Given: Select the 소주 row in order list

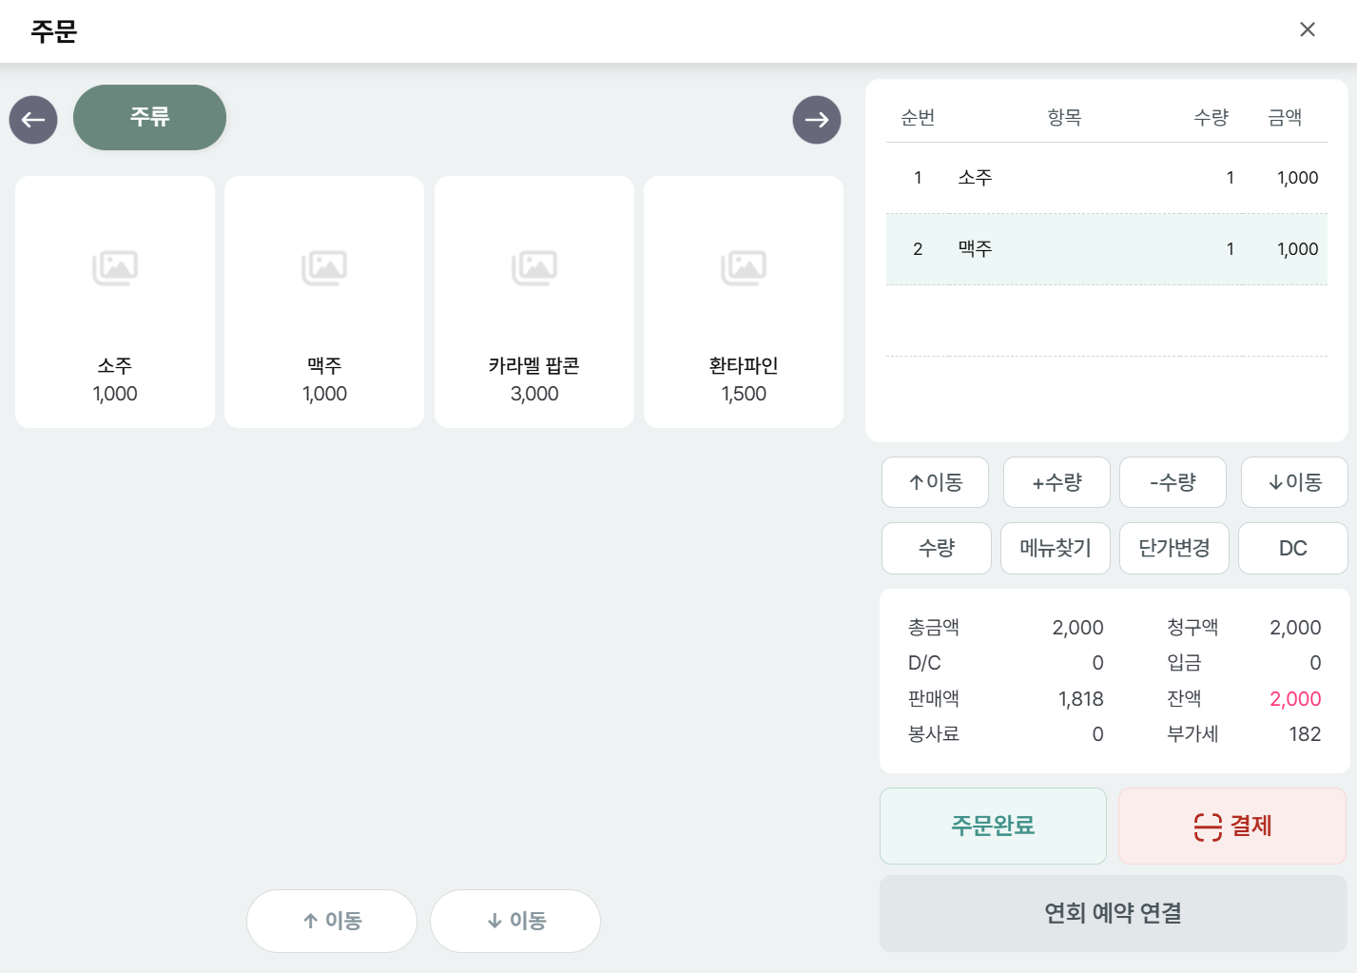Looking at the screenshot, I should tap(1106, 178).
